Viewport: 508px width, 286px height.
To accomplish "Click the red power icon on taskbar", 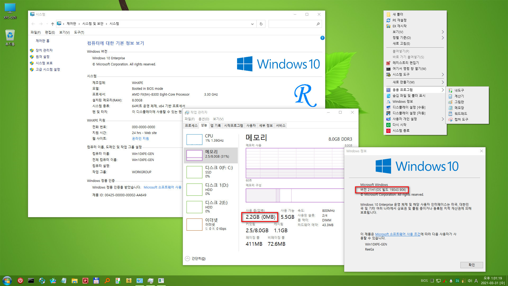I will tap(20, 281).
